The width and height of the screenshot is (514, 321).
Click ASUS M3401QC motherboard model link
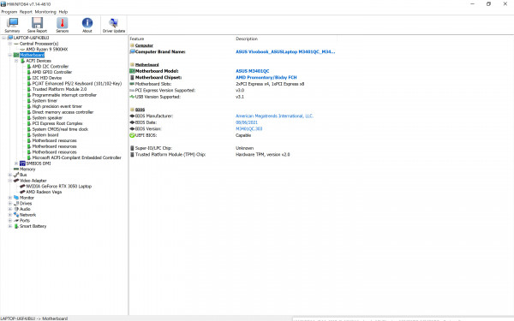pos(253,71)
